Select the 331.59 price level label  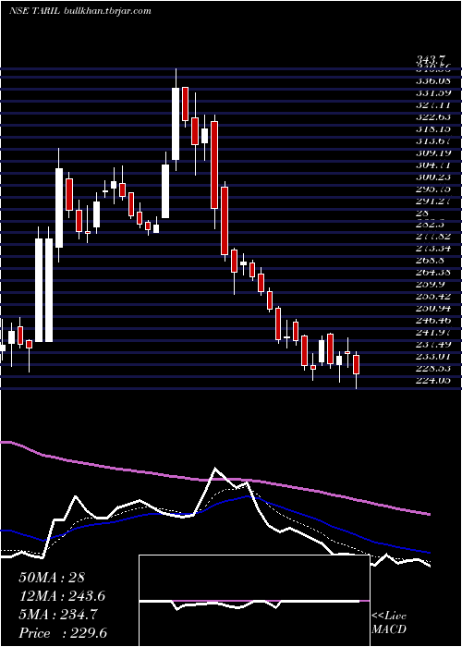pyautogui.click(x=433, y=92)
